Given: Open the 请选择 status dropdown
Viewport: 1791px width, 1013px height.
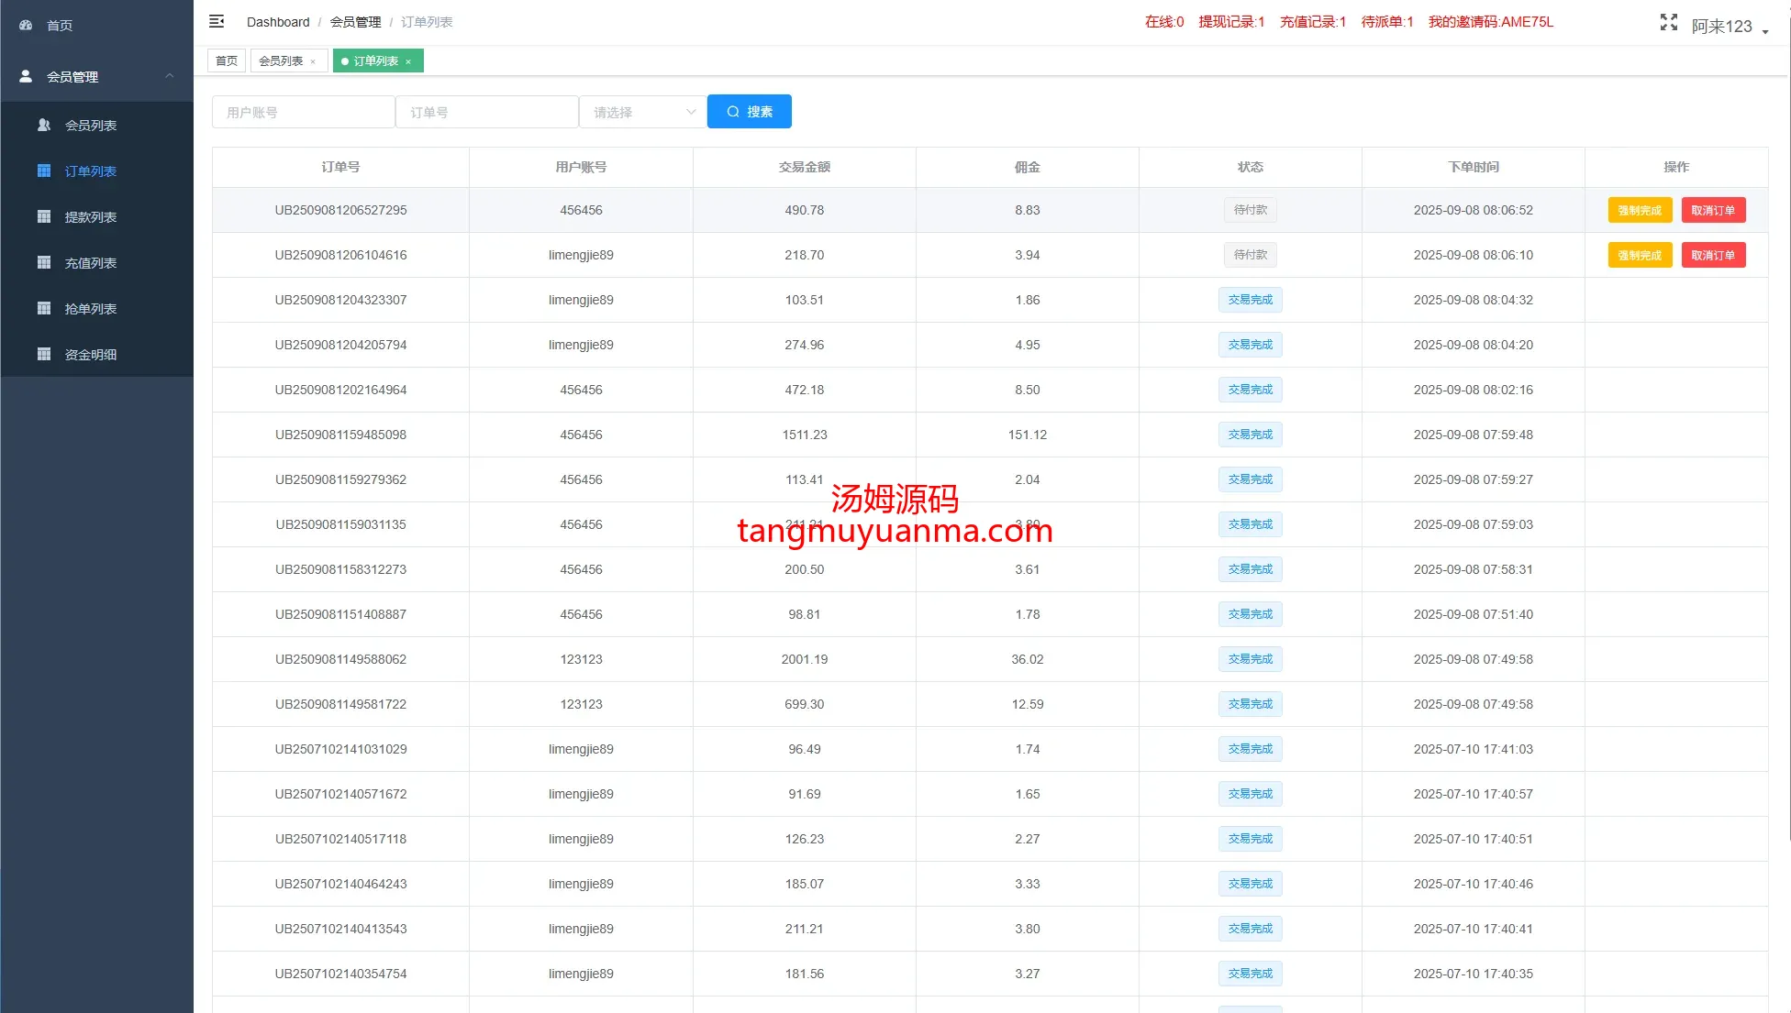Looking at the screenshot, I should [x=642, y=112].
